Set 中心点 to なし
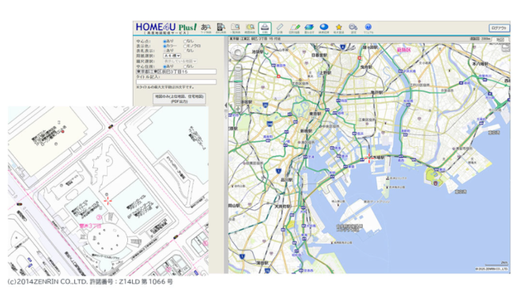The image size is (514, 305). [185, 41]
